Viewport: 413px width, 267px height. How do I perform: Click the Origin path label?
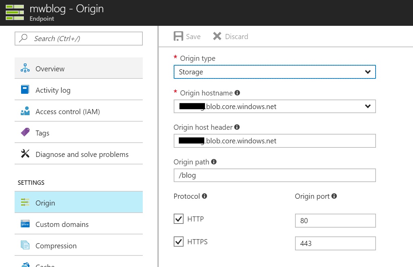[191, 162]
